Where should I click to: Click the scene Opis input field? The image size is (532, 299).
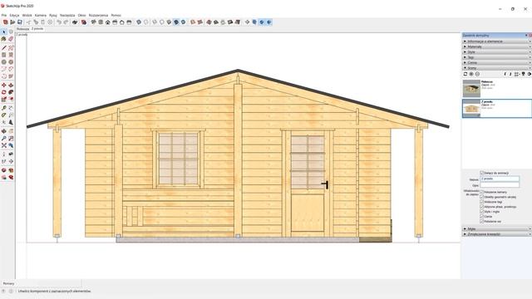(x=500, y=185)
